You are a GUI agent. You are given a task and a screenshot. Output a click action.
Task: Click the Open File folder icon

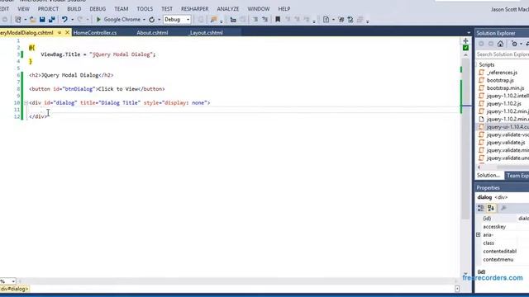coord(33,20)
